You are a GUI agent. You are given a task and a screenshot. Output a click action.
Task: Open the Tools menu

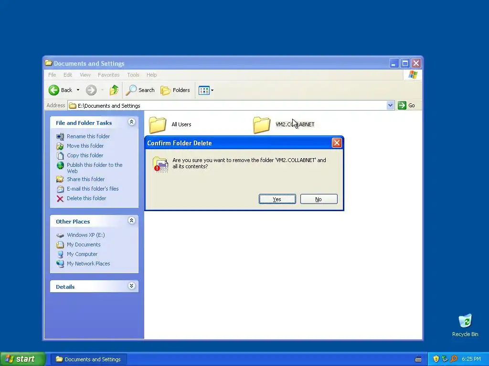click(x=133, y=75)
